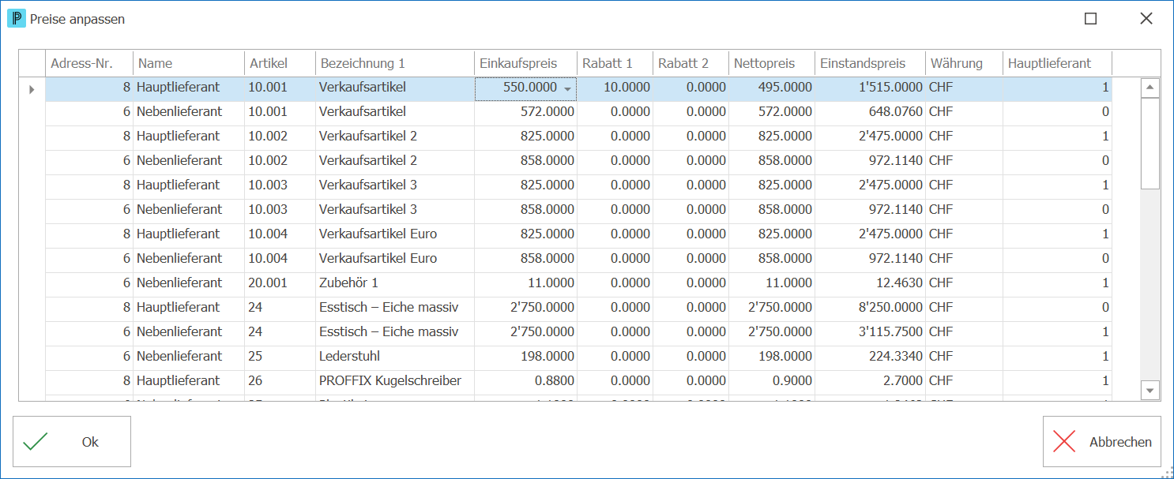
Task: Click the Hauptlieferant column header
Action: click(1057, 63)
